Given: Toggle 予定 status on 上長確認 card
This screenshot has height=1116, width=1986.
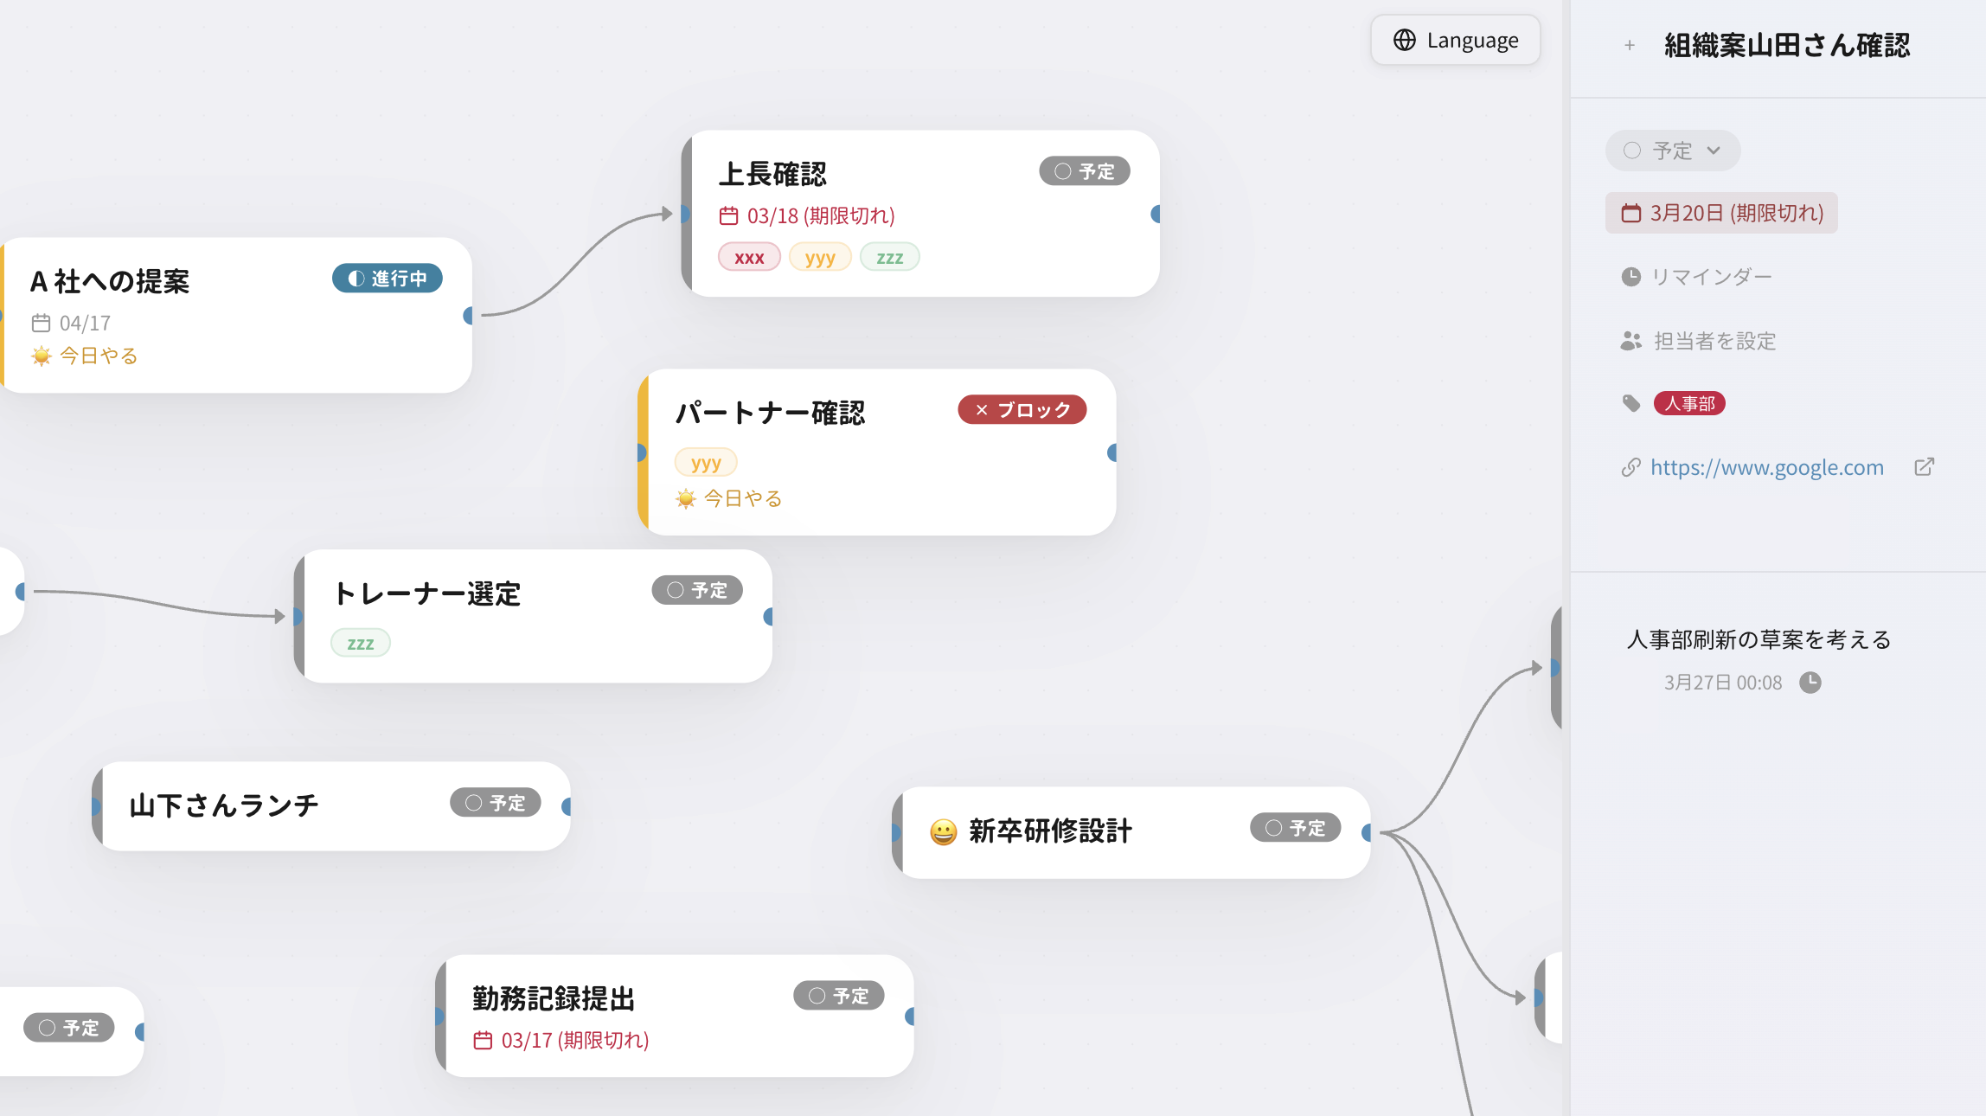Looking at the screenshot, I should tap(1084, 171).
